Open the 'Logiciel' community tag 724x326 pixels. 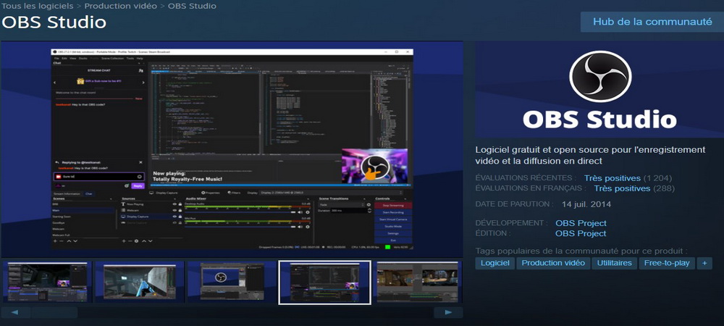tap(495, 263)
